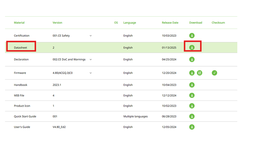Screen dimensions: 269x145
Task: Click the 001.CE Safety version text
Action: [x=61, y=36]
